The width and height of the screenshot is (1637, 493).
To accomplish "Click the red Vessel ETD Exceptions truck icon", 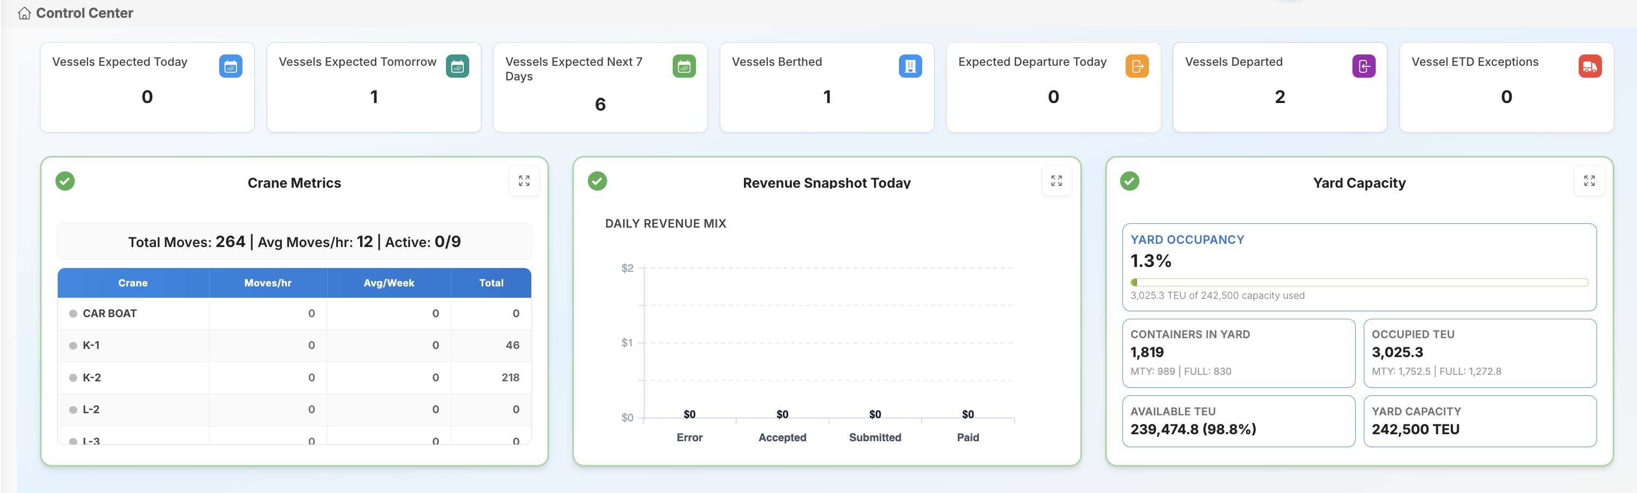I will tap(1589, 66).
